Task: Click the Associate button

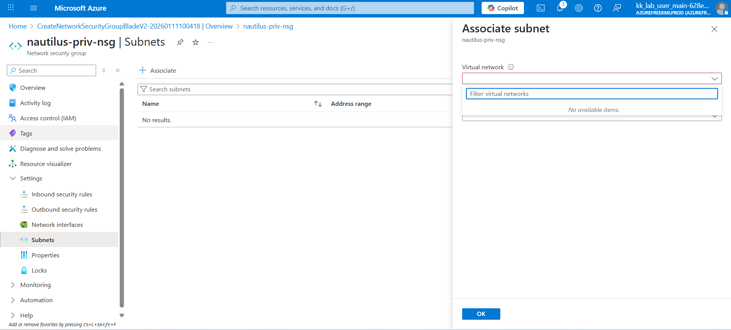Action: (157, 70)
